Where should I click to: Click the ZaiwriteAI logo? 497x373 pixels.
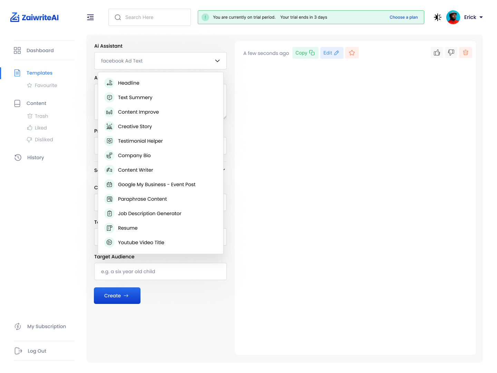[35, 17]
